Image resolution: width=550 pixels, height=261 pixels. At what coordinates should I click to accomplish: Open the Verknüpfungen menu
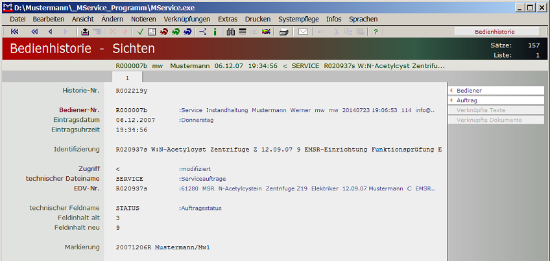(187, 19)
